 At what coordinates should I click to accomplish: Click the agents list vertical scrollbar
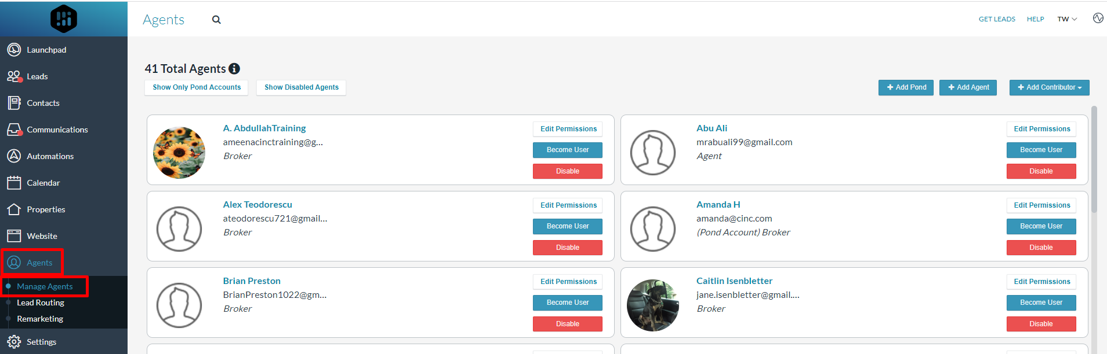pyautogui.click(x=1094, y=159)
